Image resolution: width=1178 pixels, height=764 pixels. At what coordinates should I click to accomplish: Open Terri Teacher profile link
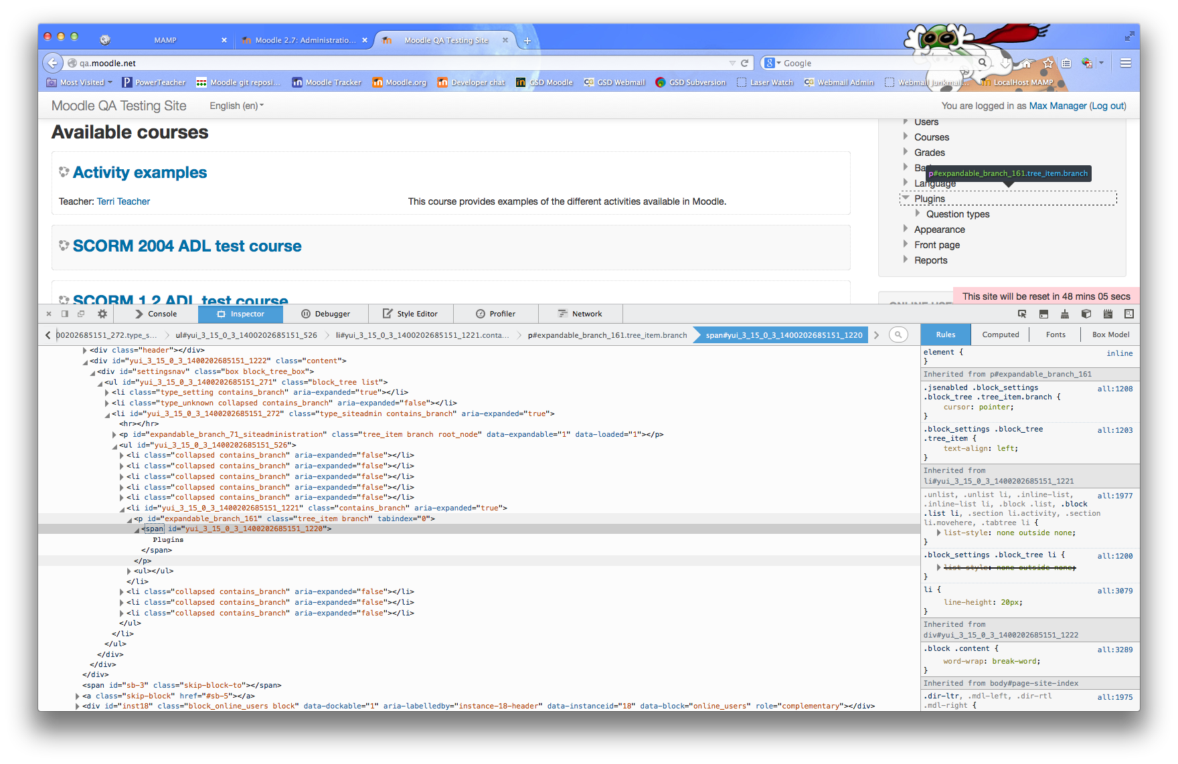click(123, 201)
